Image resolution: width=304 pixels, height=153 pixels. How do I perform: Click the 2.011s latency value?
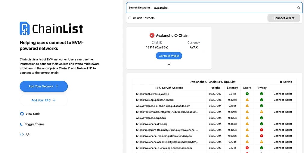[x=232, y=94]
